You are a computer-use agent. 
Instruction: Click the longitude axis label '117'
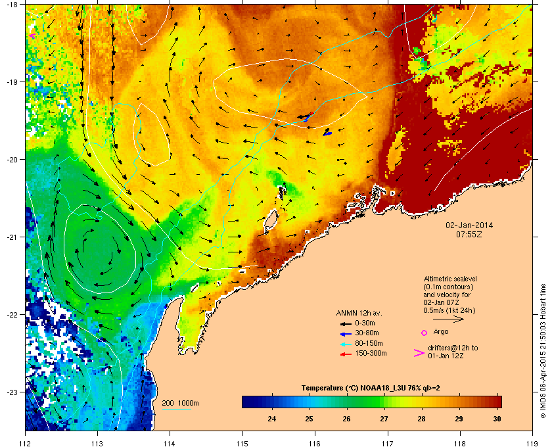388,444
